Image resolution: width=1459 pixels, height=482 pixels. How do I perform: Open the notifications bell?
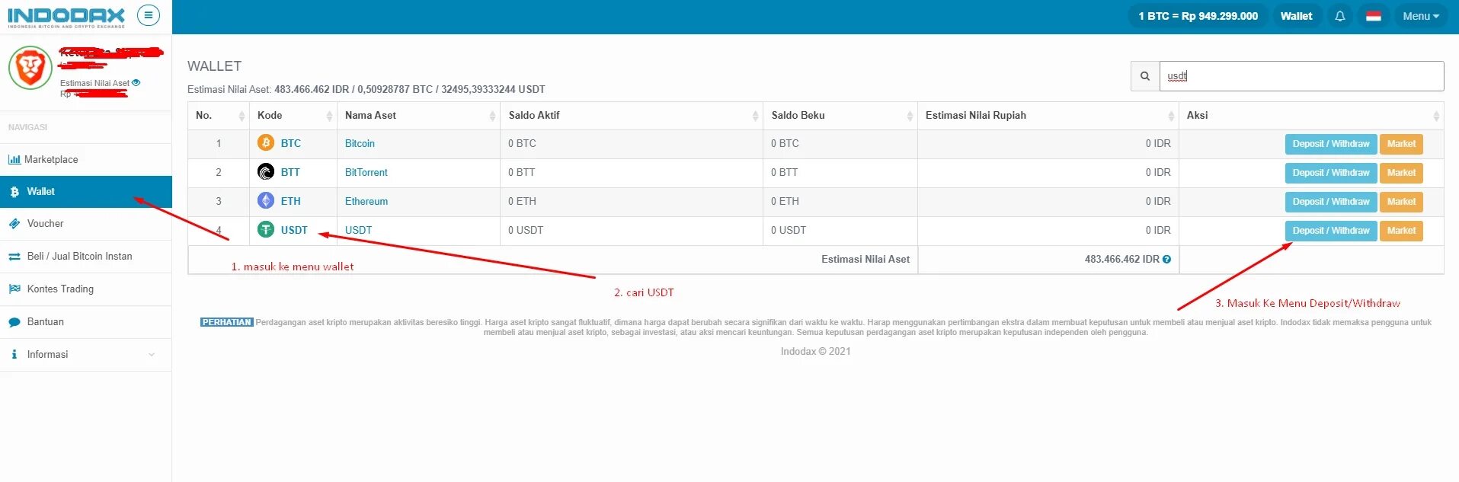click(1339, 16)
